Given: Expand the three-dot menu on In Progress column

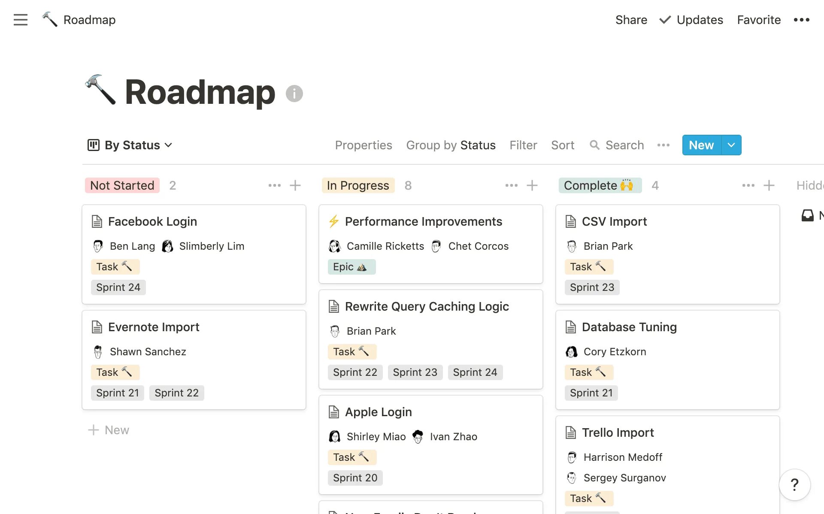Looking at the screenshot, I should [511, 185].
